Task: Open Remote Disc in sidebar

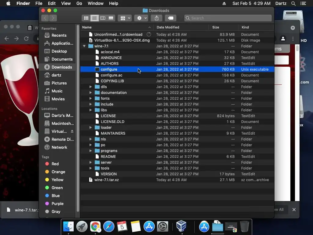Action: point(58,139)
